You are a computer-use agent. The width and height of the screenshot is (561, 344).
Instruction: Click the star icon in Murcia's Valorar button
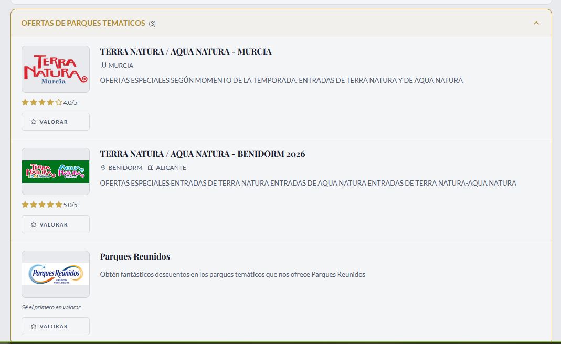[x=34, y=122]
